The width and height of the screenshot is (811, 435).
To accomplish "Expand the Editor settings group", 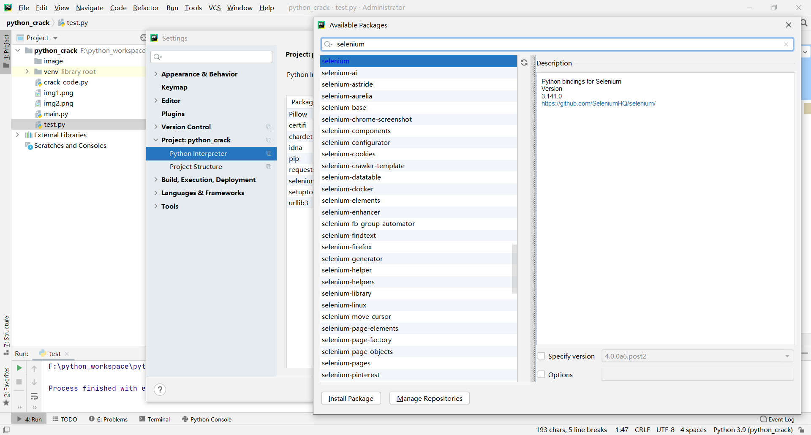I will tap(156, 101).
